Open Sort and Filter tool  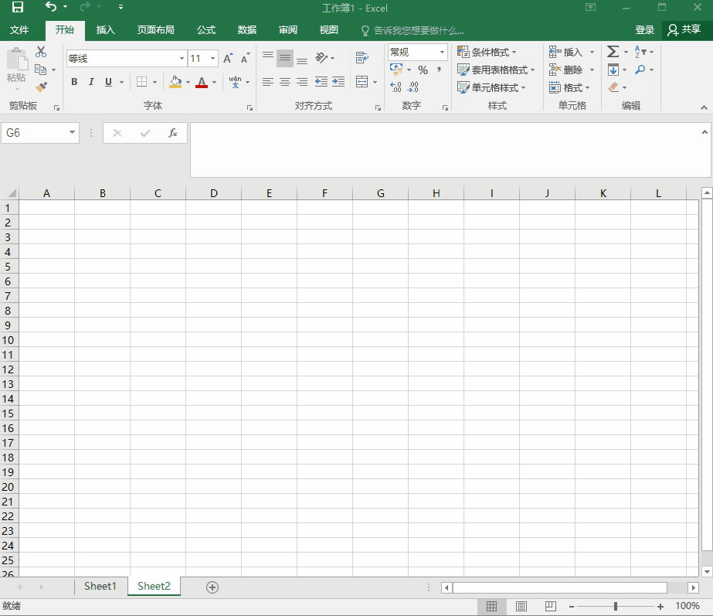[x=640, y=52]
